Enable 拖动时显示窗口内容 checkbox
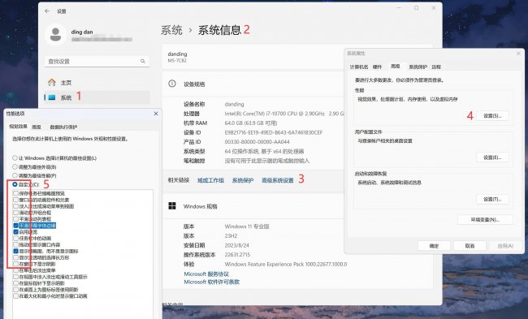This screenshot has width=528, height=319. [x=15, y=244]
